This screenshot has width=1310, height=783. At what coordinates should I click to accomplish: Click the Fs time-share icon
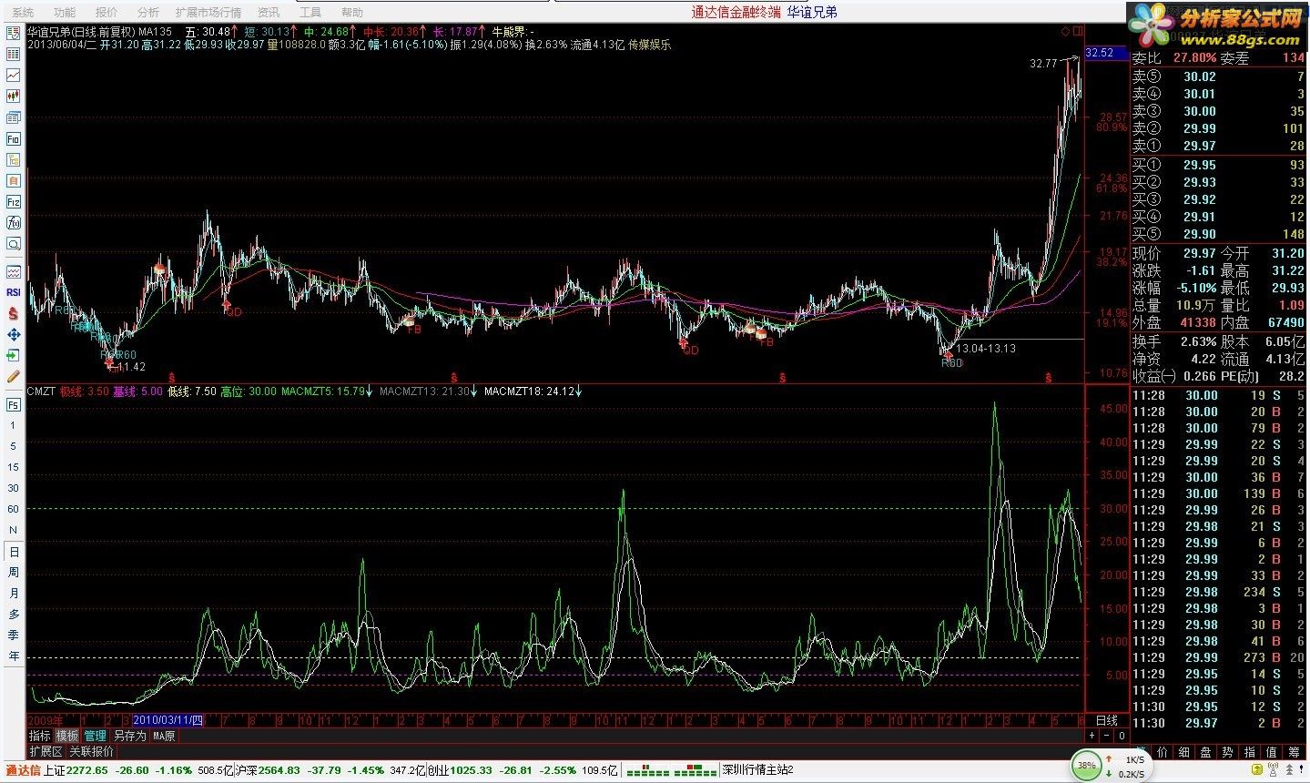[14, 404]
